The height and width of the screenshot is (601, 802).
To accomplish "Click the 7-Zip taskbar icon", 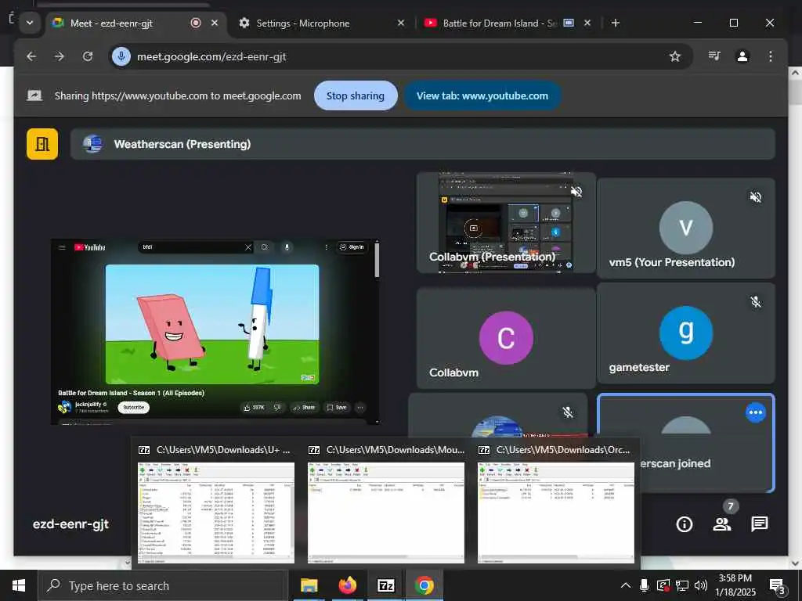I will click(385, 585).
